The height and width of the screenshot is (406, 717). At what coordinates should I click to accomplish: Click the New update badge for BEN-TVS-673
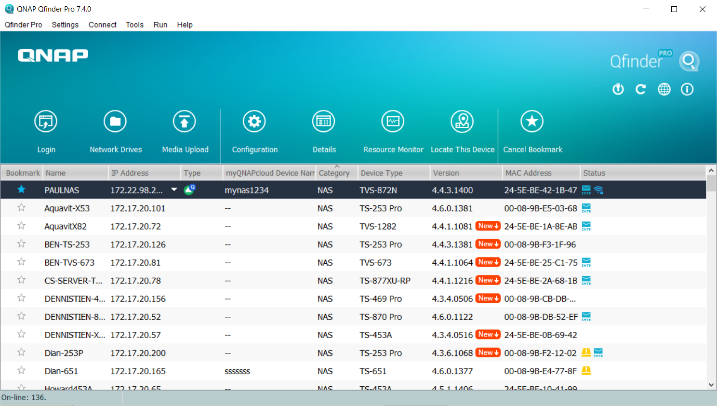click(x=488, y=262)
